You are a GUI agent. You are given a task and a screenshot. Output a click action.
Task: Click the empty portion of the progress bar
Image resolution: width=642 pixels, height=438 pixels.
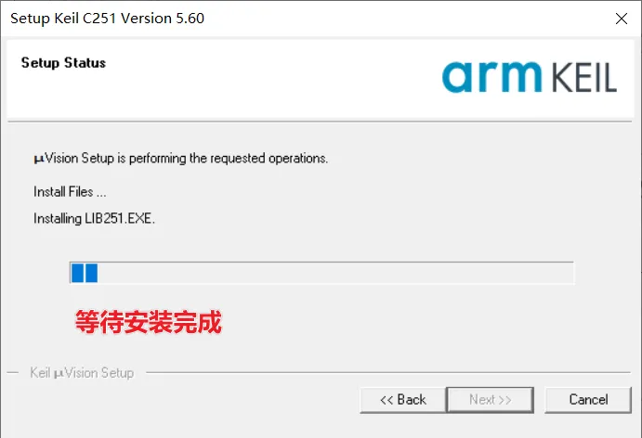click(335, 273)
